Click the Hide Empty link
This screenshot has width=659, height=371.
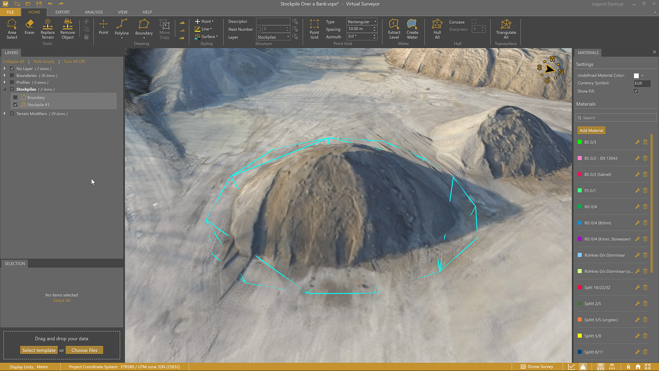coord(44,61)
